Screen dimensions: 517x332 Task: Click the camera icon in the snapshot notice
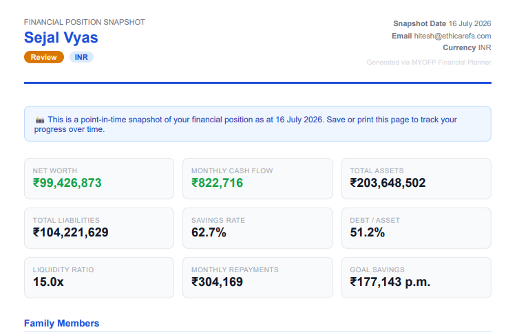[x=40, y=120]
